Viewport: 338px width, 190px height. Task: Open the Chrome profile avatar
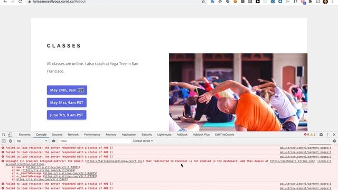point(325,2)
